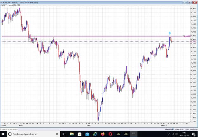The width and height of the screenshot is (198, 137).
Task: Click the taskbar microphone voice-search icon
Action: 57,134
